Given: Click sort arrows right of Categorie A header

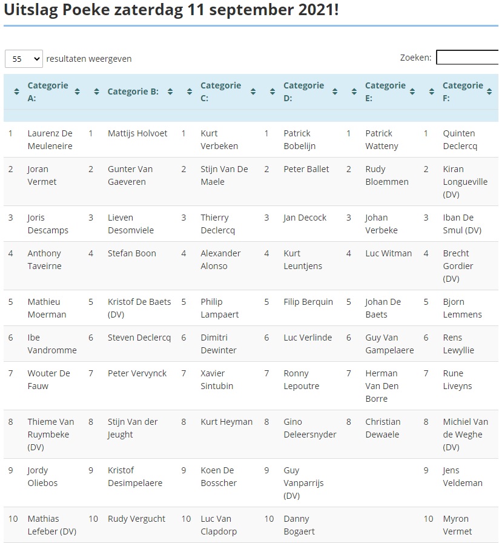Looking at the screenshot, I should 77,92.
